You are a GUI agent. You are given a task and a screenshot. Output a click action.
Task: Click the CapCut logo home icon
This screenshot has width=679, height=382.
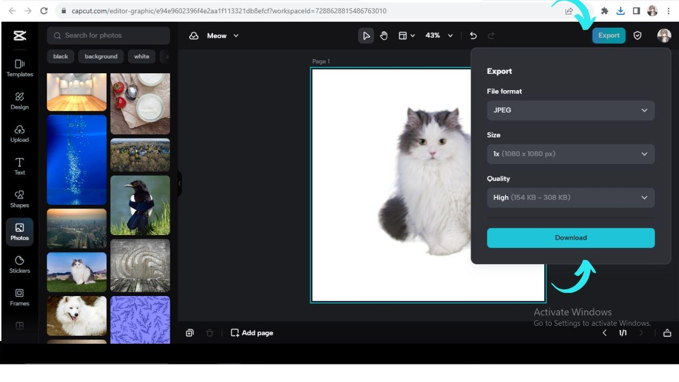click(x=20, y=36)
